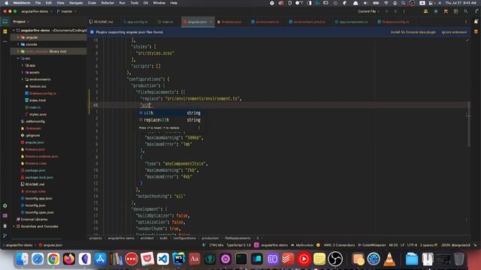
Task: Open tsconfig.app.json in project tree
Action: [x=38, y=198]
